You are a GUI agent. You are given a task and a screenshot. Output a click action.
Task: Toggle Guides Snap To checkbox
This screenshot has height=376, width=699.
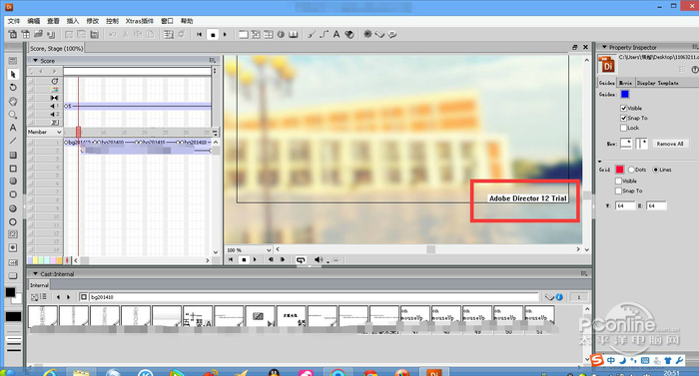pos(624,118)
